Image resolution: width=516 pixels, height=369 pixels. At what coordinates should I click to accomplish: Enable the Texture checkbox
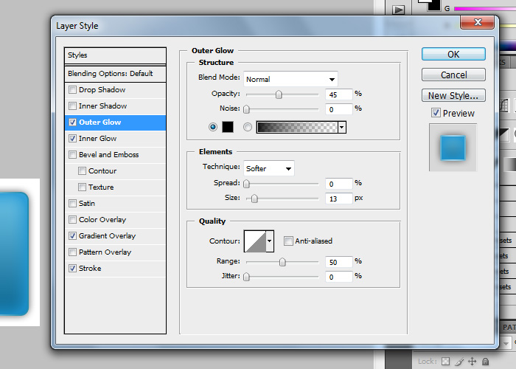[x=82, y=187]
